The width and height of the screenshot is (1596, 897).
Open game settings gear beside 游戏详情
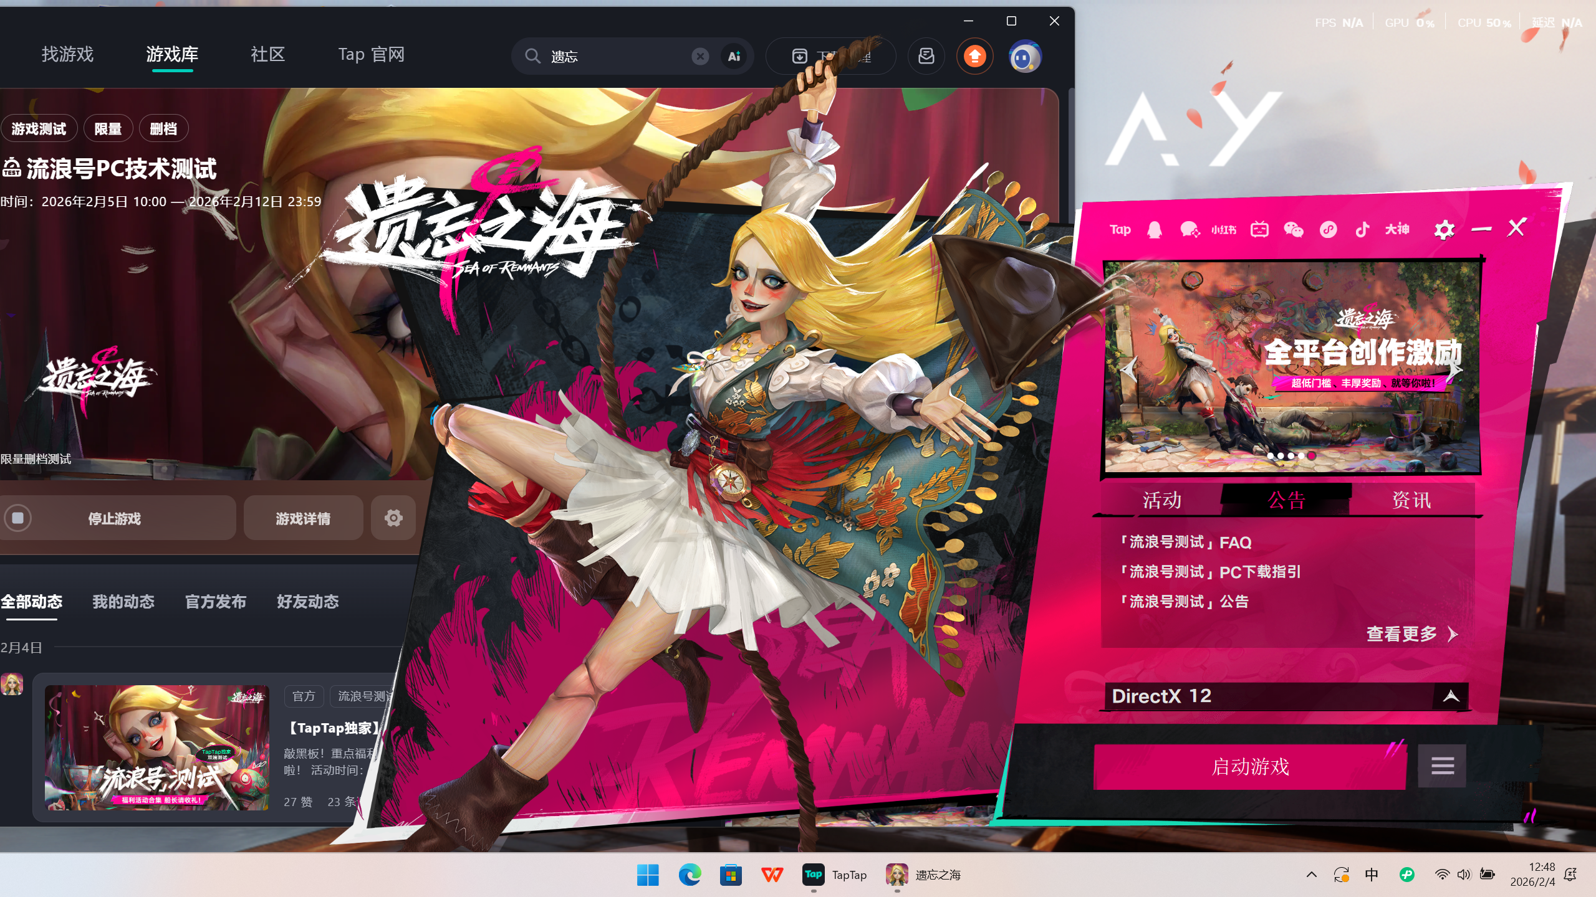tap(393, 518)
